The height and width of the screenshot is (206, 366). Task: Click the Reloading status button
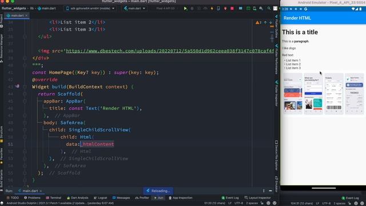158,191
